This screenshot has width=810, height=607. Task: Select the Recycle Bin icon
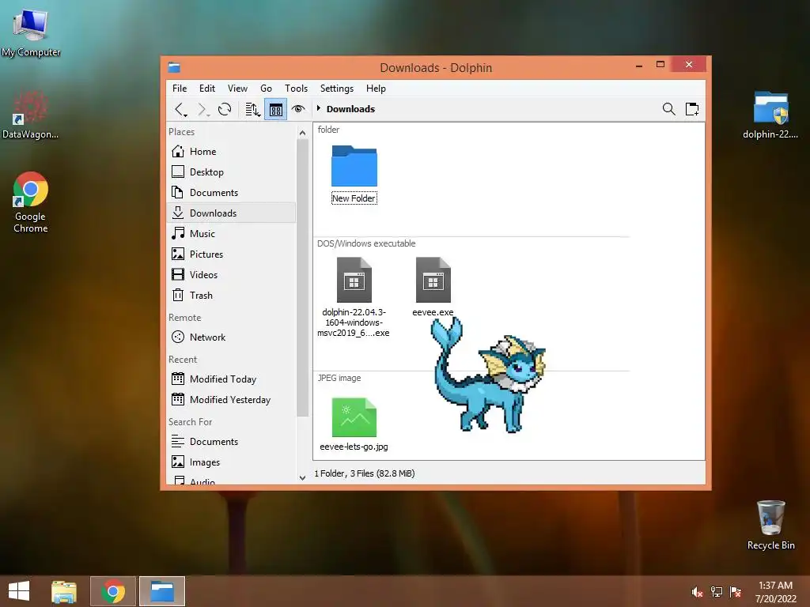click(770, 525)
